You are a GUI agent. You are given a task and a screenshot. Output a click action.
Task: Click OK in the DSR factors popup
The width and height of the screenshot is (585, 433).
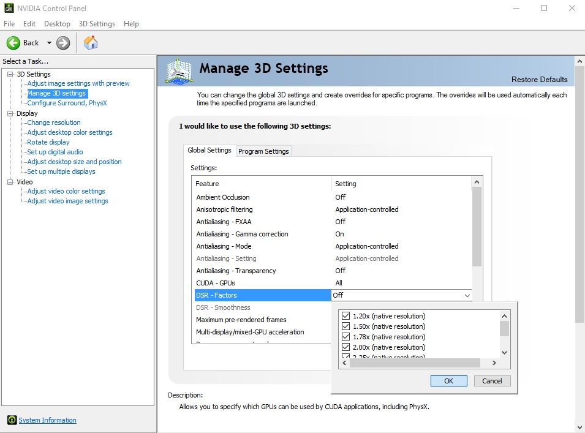point(448,381)
